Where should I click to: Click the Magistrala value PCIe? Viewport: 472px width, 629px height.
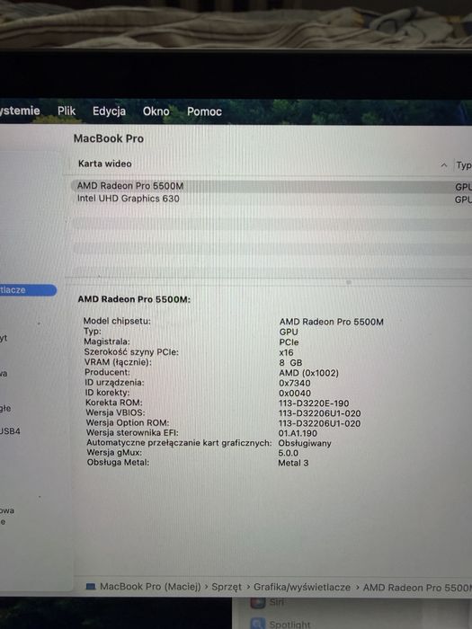(x=289, y=342)
